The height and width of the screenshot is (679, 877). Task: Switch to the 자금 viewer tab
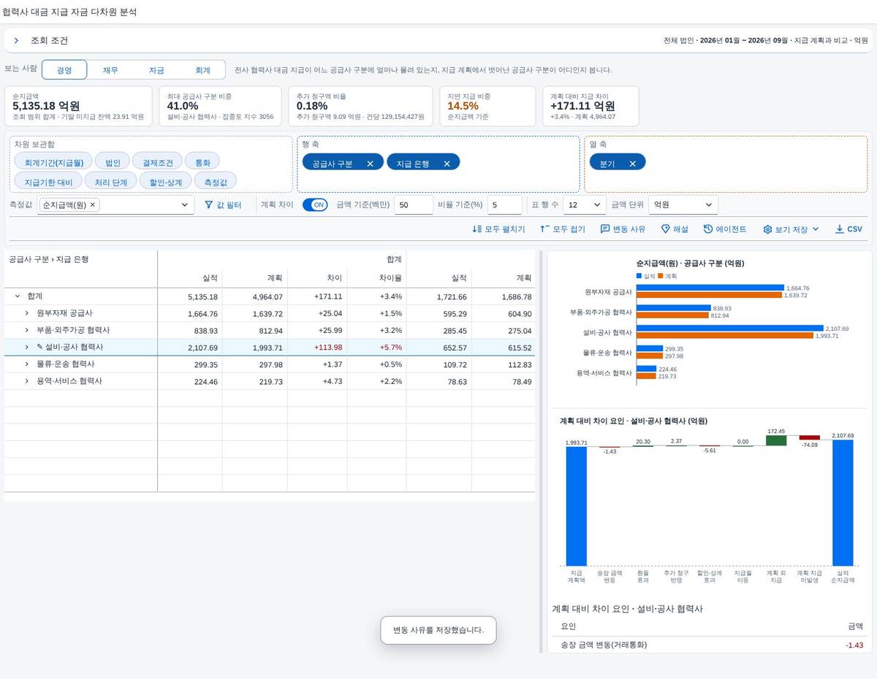click(x=156, y=70)
